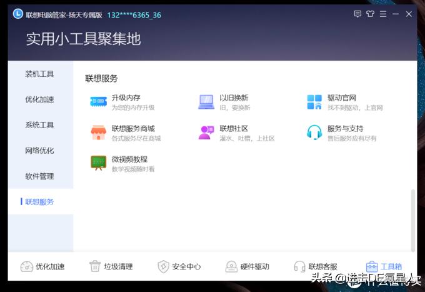Click the account 132****6365_36 in title bar

(x=134, y=15)
